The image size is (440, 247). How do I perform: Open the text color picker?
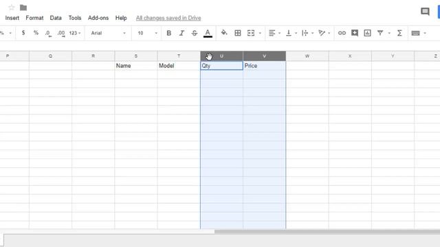coord(208,33)
